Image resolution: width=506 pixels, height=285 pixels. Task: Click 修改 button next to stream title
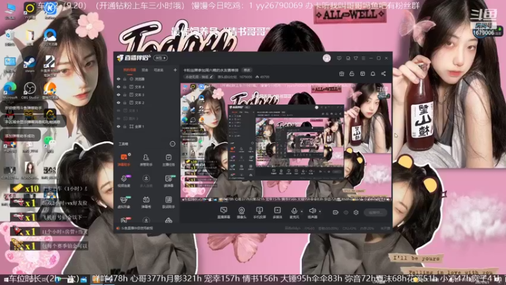click(x=247, y=70)
